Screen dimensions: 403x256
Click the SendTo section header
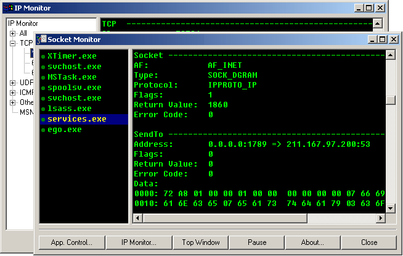click(149, 134)
